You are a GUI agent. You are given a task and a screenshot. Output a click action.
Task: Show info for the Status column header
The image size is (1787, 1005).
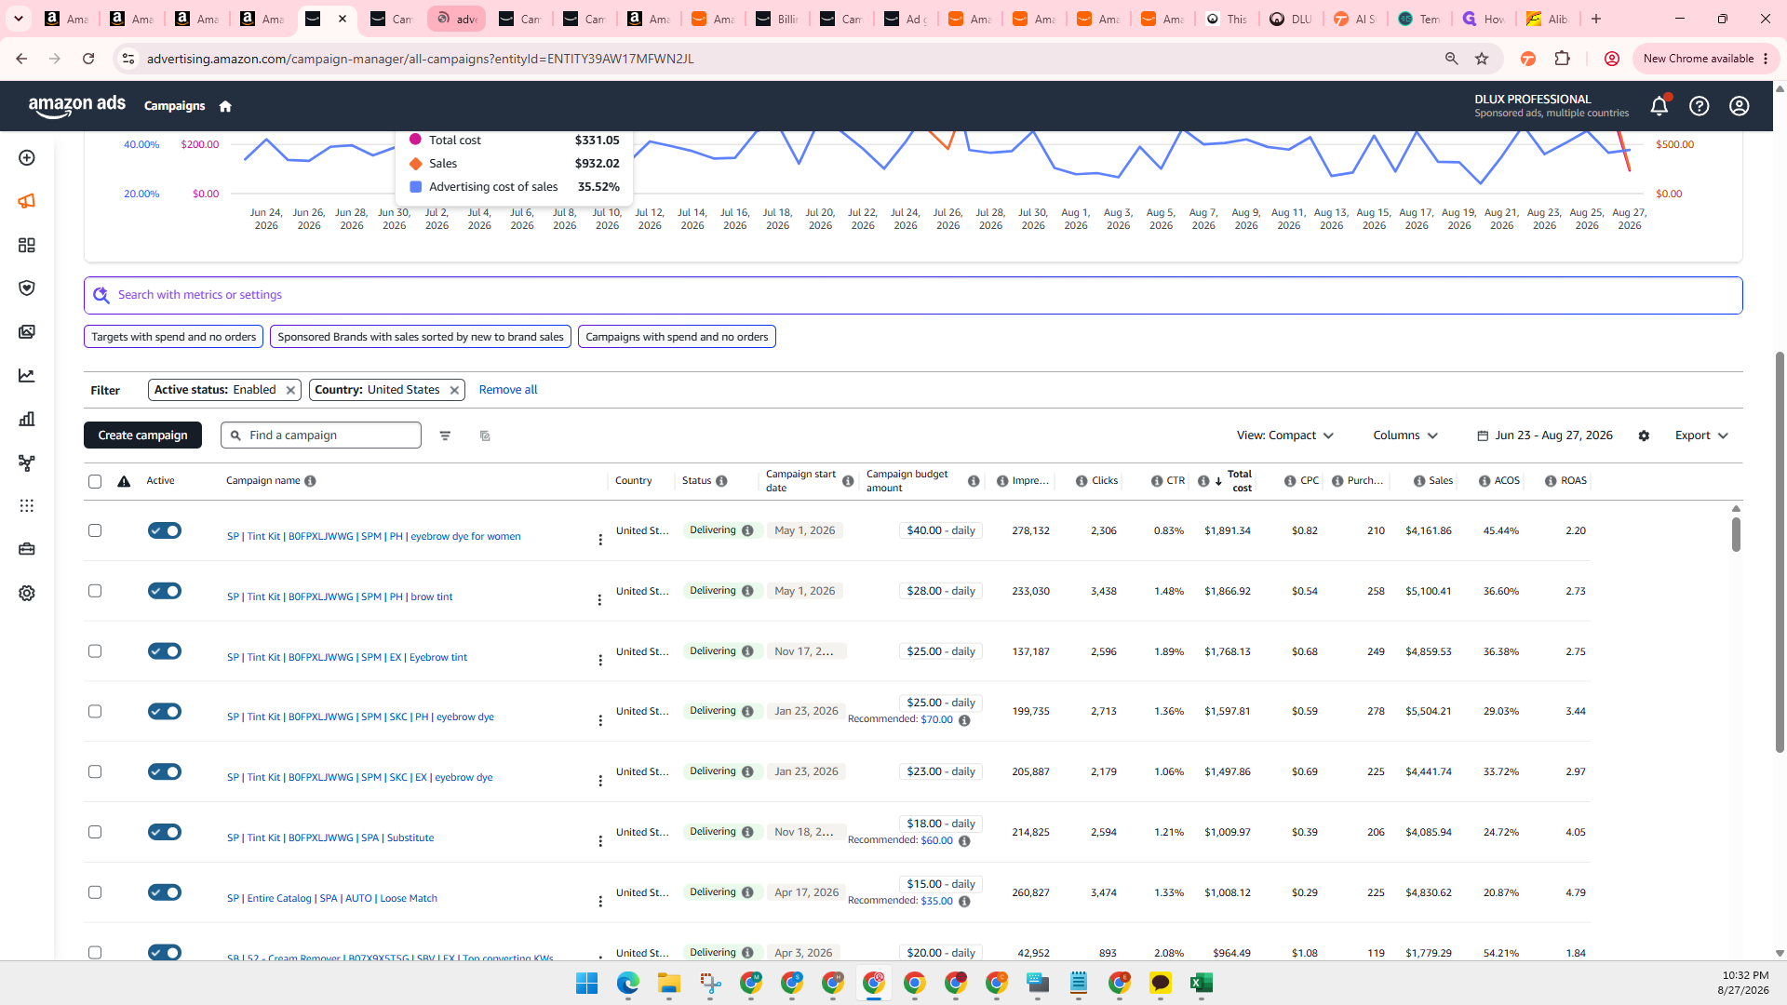[x=721, y=481]
